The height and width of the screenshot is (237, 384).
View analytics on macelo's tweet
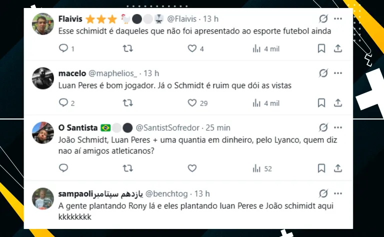point(257,103)
